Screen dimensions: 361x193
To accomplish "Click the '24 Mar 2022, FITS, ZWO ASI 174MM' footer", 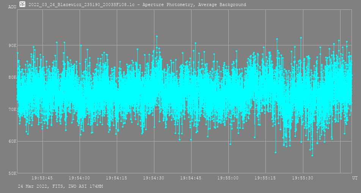I will coord(61,186).
